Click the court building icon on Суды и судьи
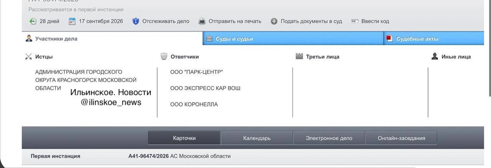The image size is (491, 168). pyautogui.click(x=209, y=38)
